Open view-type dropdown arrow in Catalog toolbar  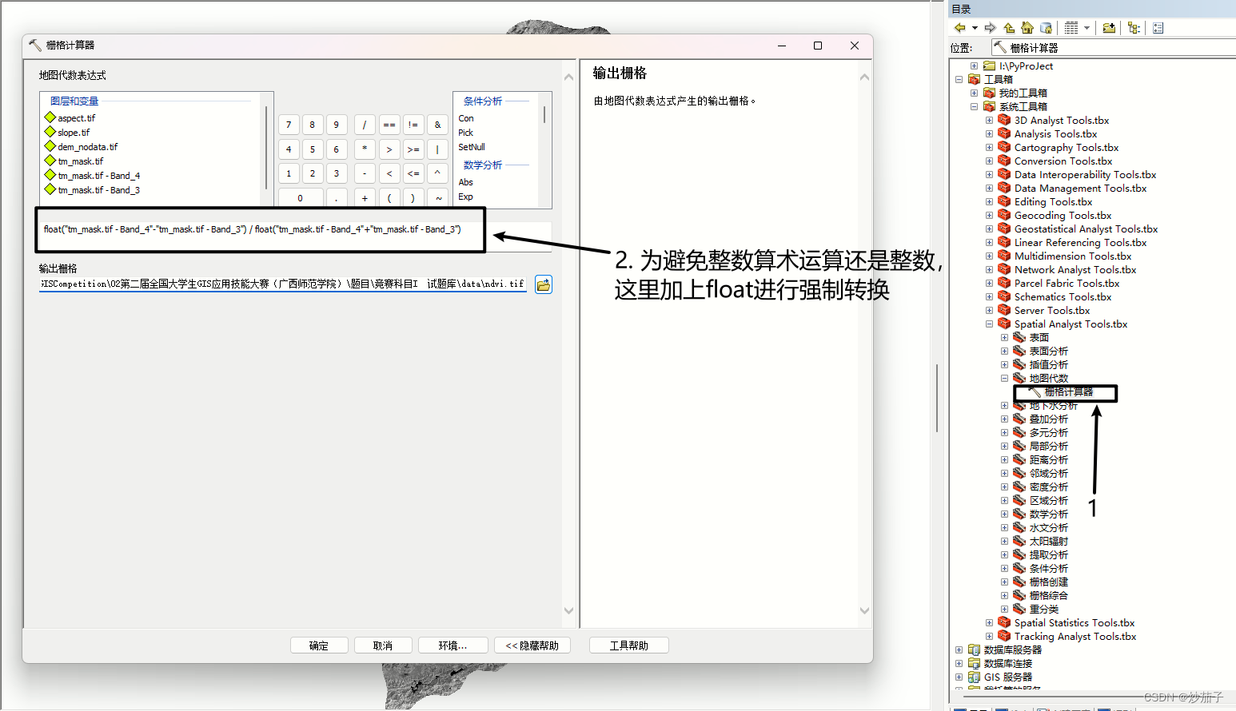point(1086,28)
